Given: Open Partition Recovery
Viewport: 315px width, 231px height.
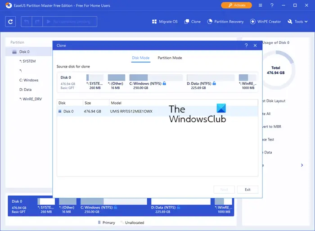Looking at the screenshot, I should click(x=225, y=22).
